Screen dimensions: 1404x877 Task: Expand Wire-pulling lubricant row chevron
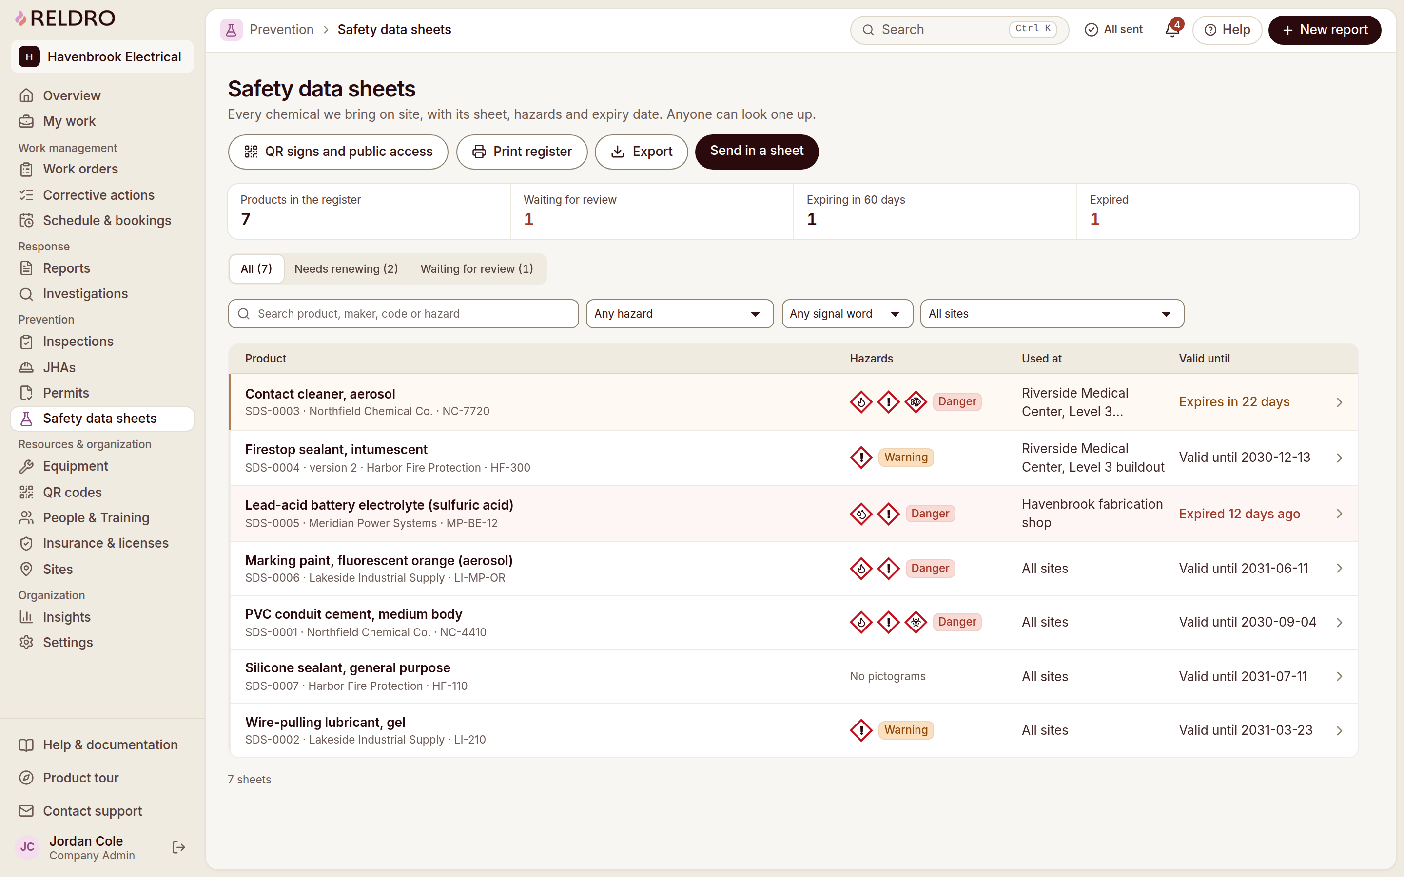point(1339,730)
